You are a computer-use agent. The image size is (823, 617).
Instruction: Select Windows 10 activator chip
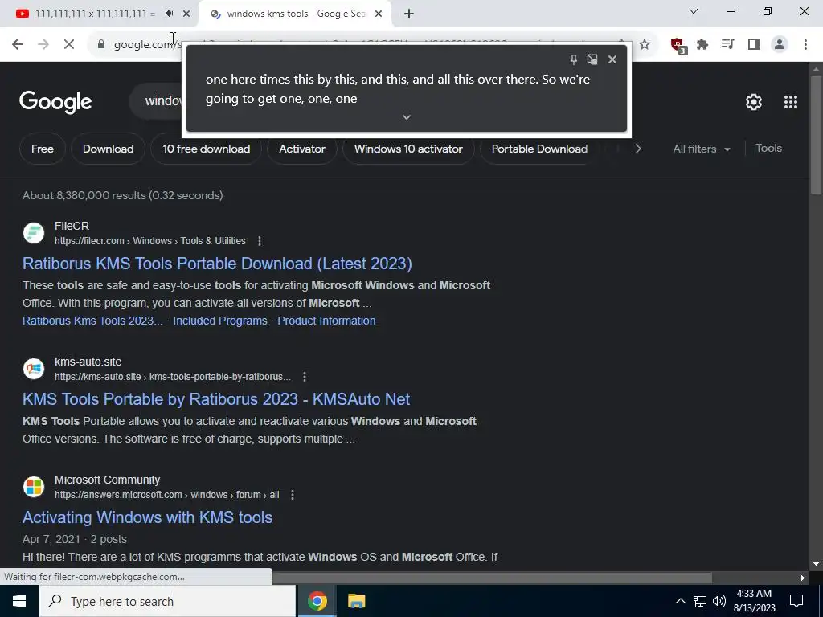pyautogui.click(x=408, y=149)
